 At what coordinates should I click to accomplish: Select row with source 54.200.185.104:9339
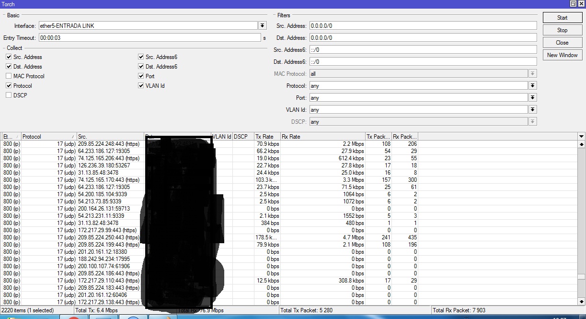click(x=289, y=194)
